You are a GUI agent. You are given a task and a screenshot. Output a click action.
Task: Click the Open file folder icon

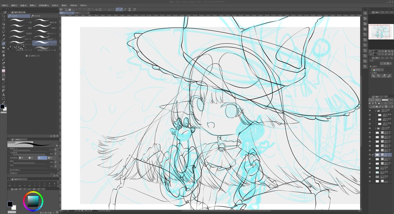(x=70, y=10)
